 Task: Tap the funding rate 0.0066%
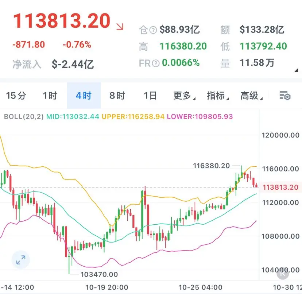click(181, 63)
